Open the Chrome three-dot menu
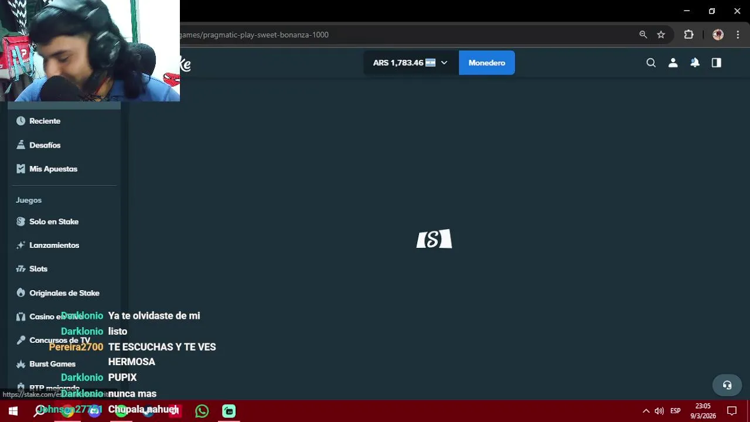This screenshot has height=422, width=750. (738, 35)
